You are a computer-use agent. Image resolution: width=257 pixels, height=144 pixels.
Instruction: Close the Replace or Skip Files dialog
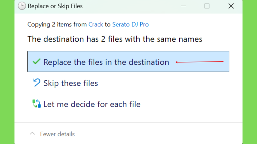(x=231, y=6)
